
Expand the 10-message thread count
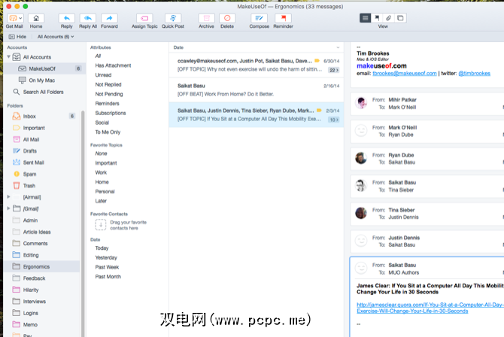point(334,120)
